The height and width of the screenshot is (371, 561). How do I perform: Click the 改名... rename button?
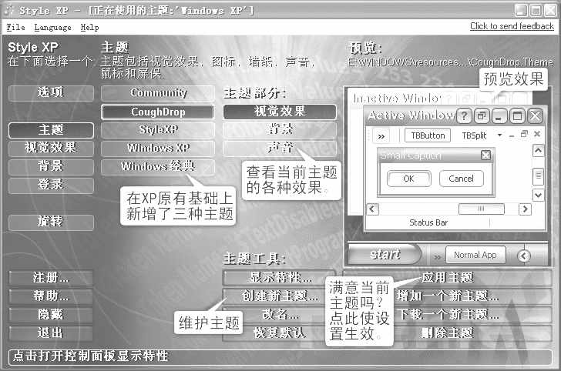coord(280,315)
